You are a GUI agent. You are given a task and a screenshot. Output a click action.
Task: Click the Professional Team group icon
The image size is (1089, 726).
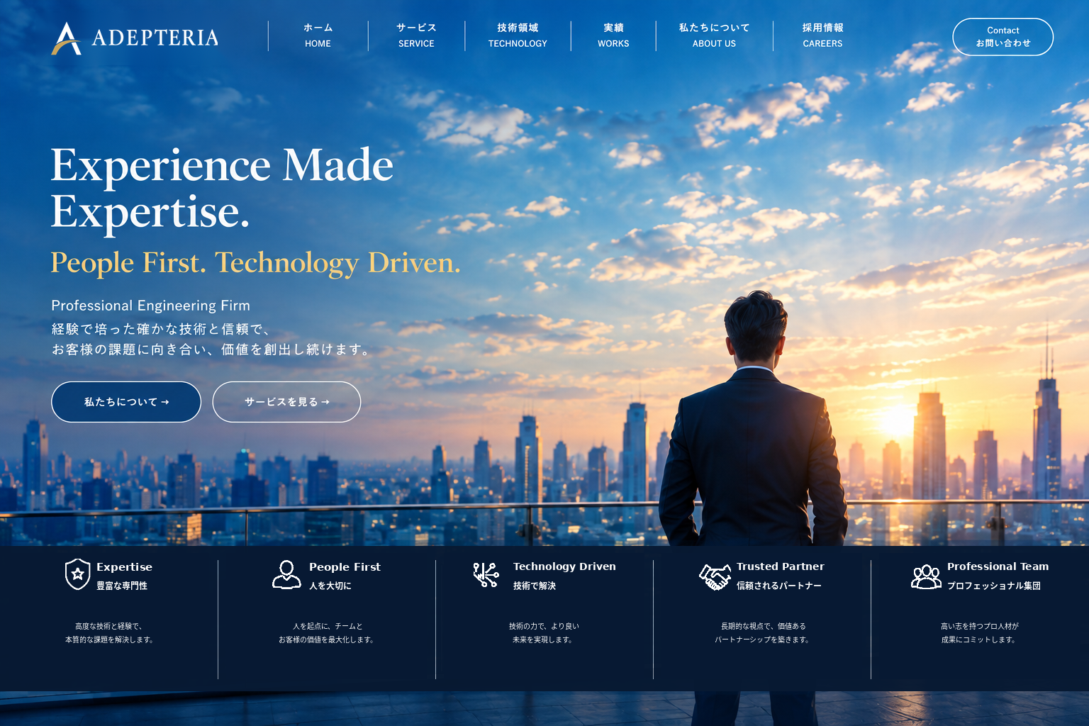(926, 576)
